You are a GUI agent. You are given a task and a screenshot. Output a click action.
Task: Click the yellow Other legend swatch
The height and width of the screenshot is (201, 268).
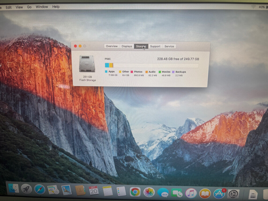point(120,72)
